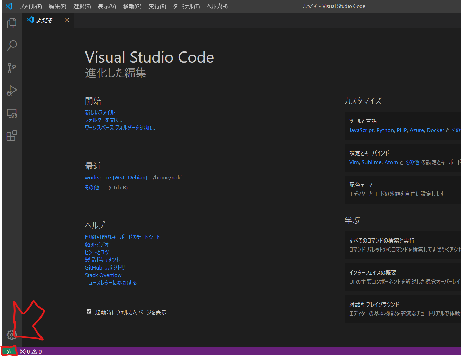Install Atom keybindings link

click(391, 162)
